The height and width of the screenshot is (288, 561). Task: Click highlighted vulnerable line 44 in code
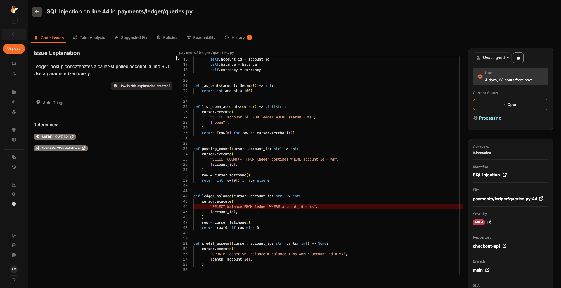[328, 207]
